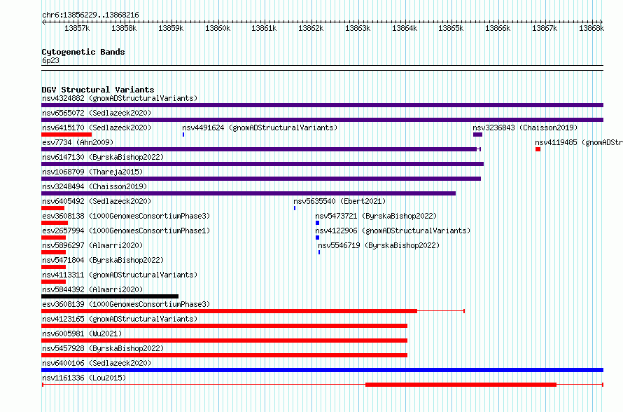Click the red nsv5896297 variant bar
This screenshot has width=623, height=412.
click(x=54, y=252)
